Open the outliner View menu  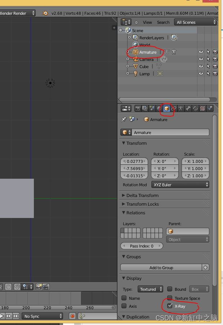pyautogui.click(x=147, y=22)
